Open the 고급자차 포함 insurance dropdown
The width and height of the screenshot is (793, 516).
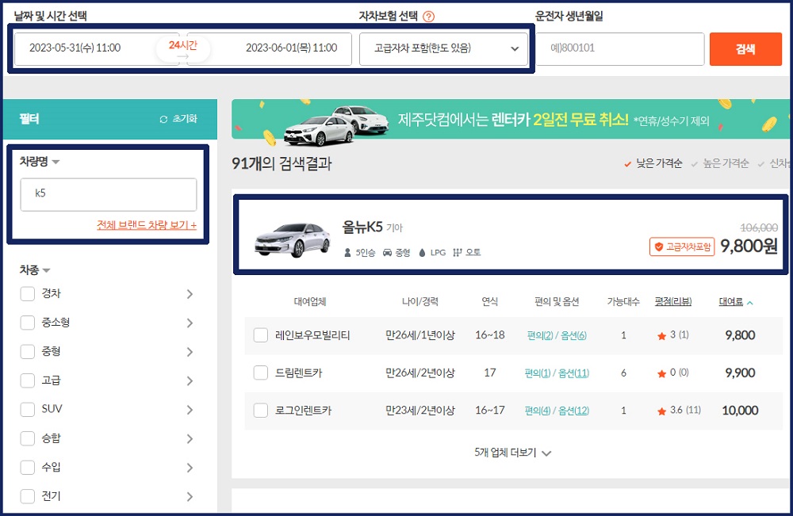click(x=443, y=49)
